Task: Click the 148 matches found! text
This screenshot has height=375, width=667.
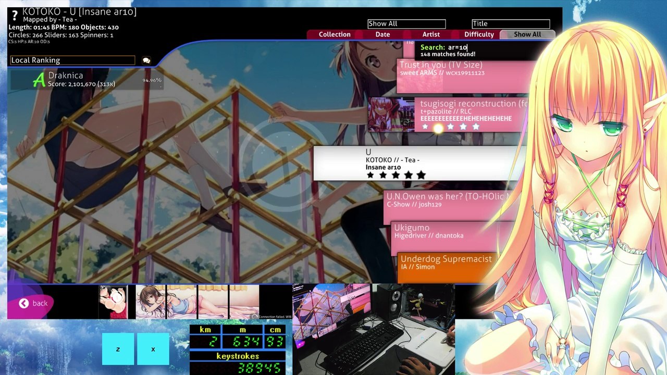Action: tap(448, 54)
